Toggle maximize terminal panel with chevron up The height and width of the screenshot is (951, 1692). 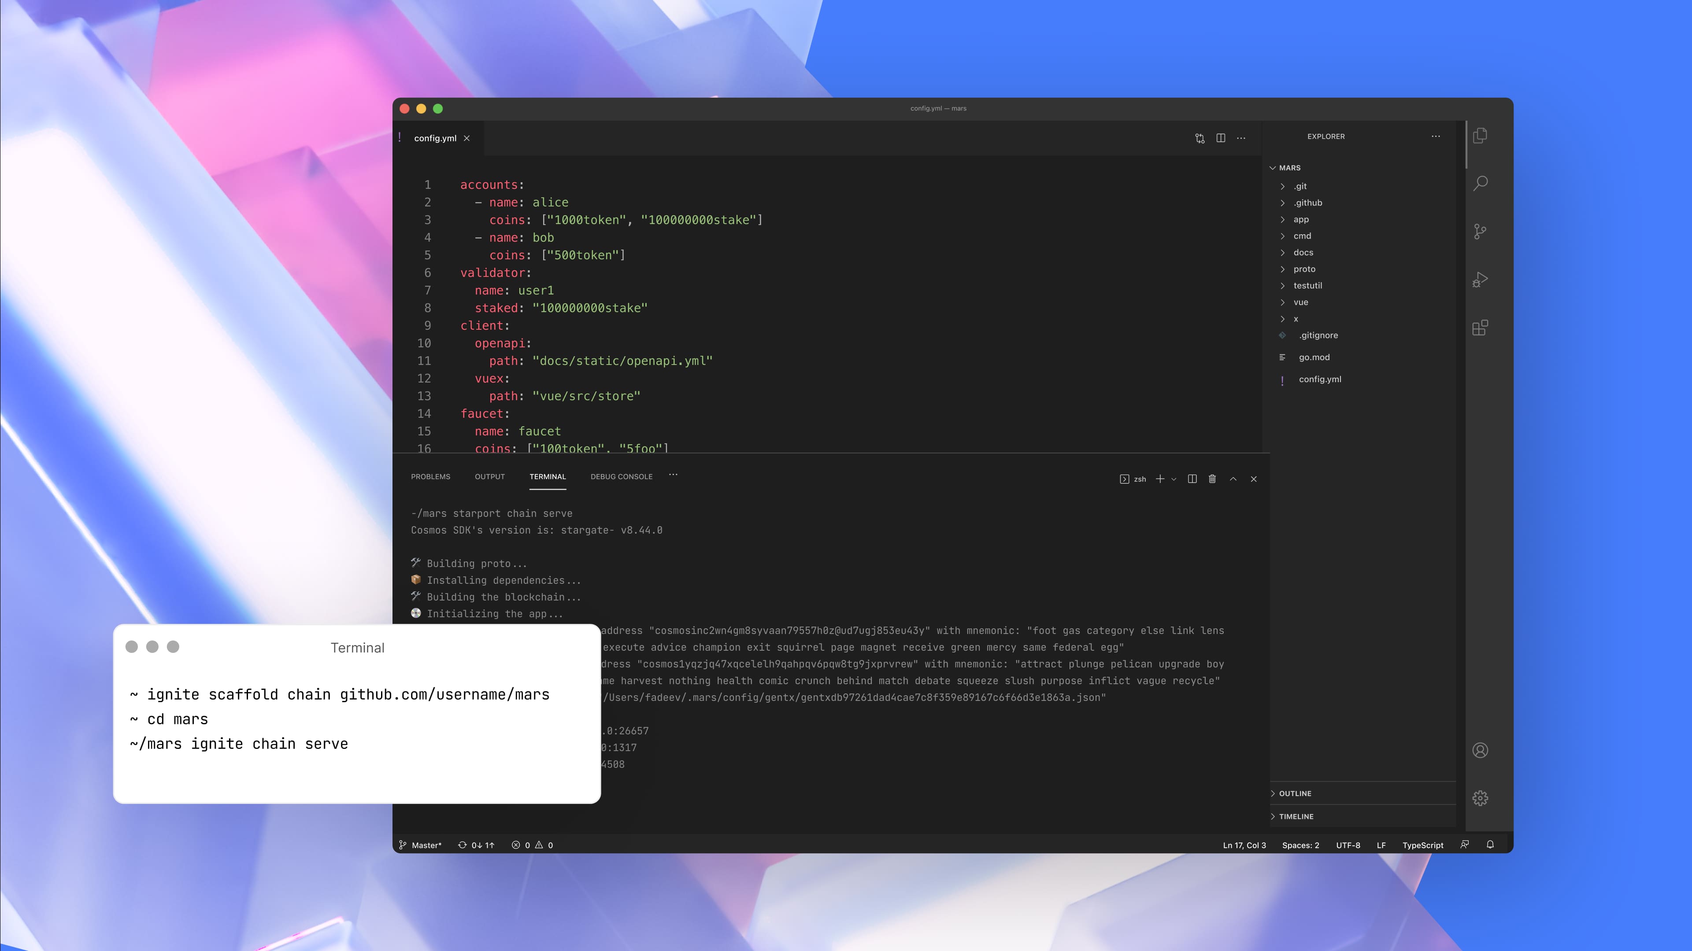(1233, 479)
